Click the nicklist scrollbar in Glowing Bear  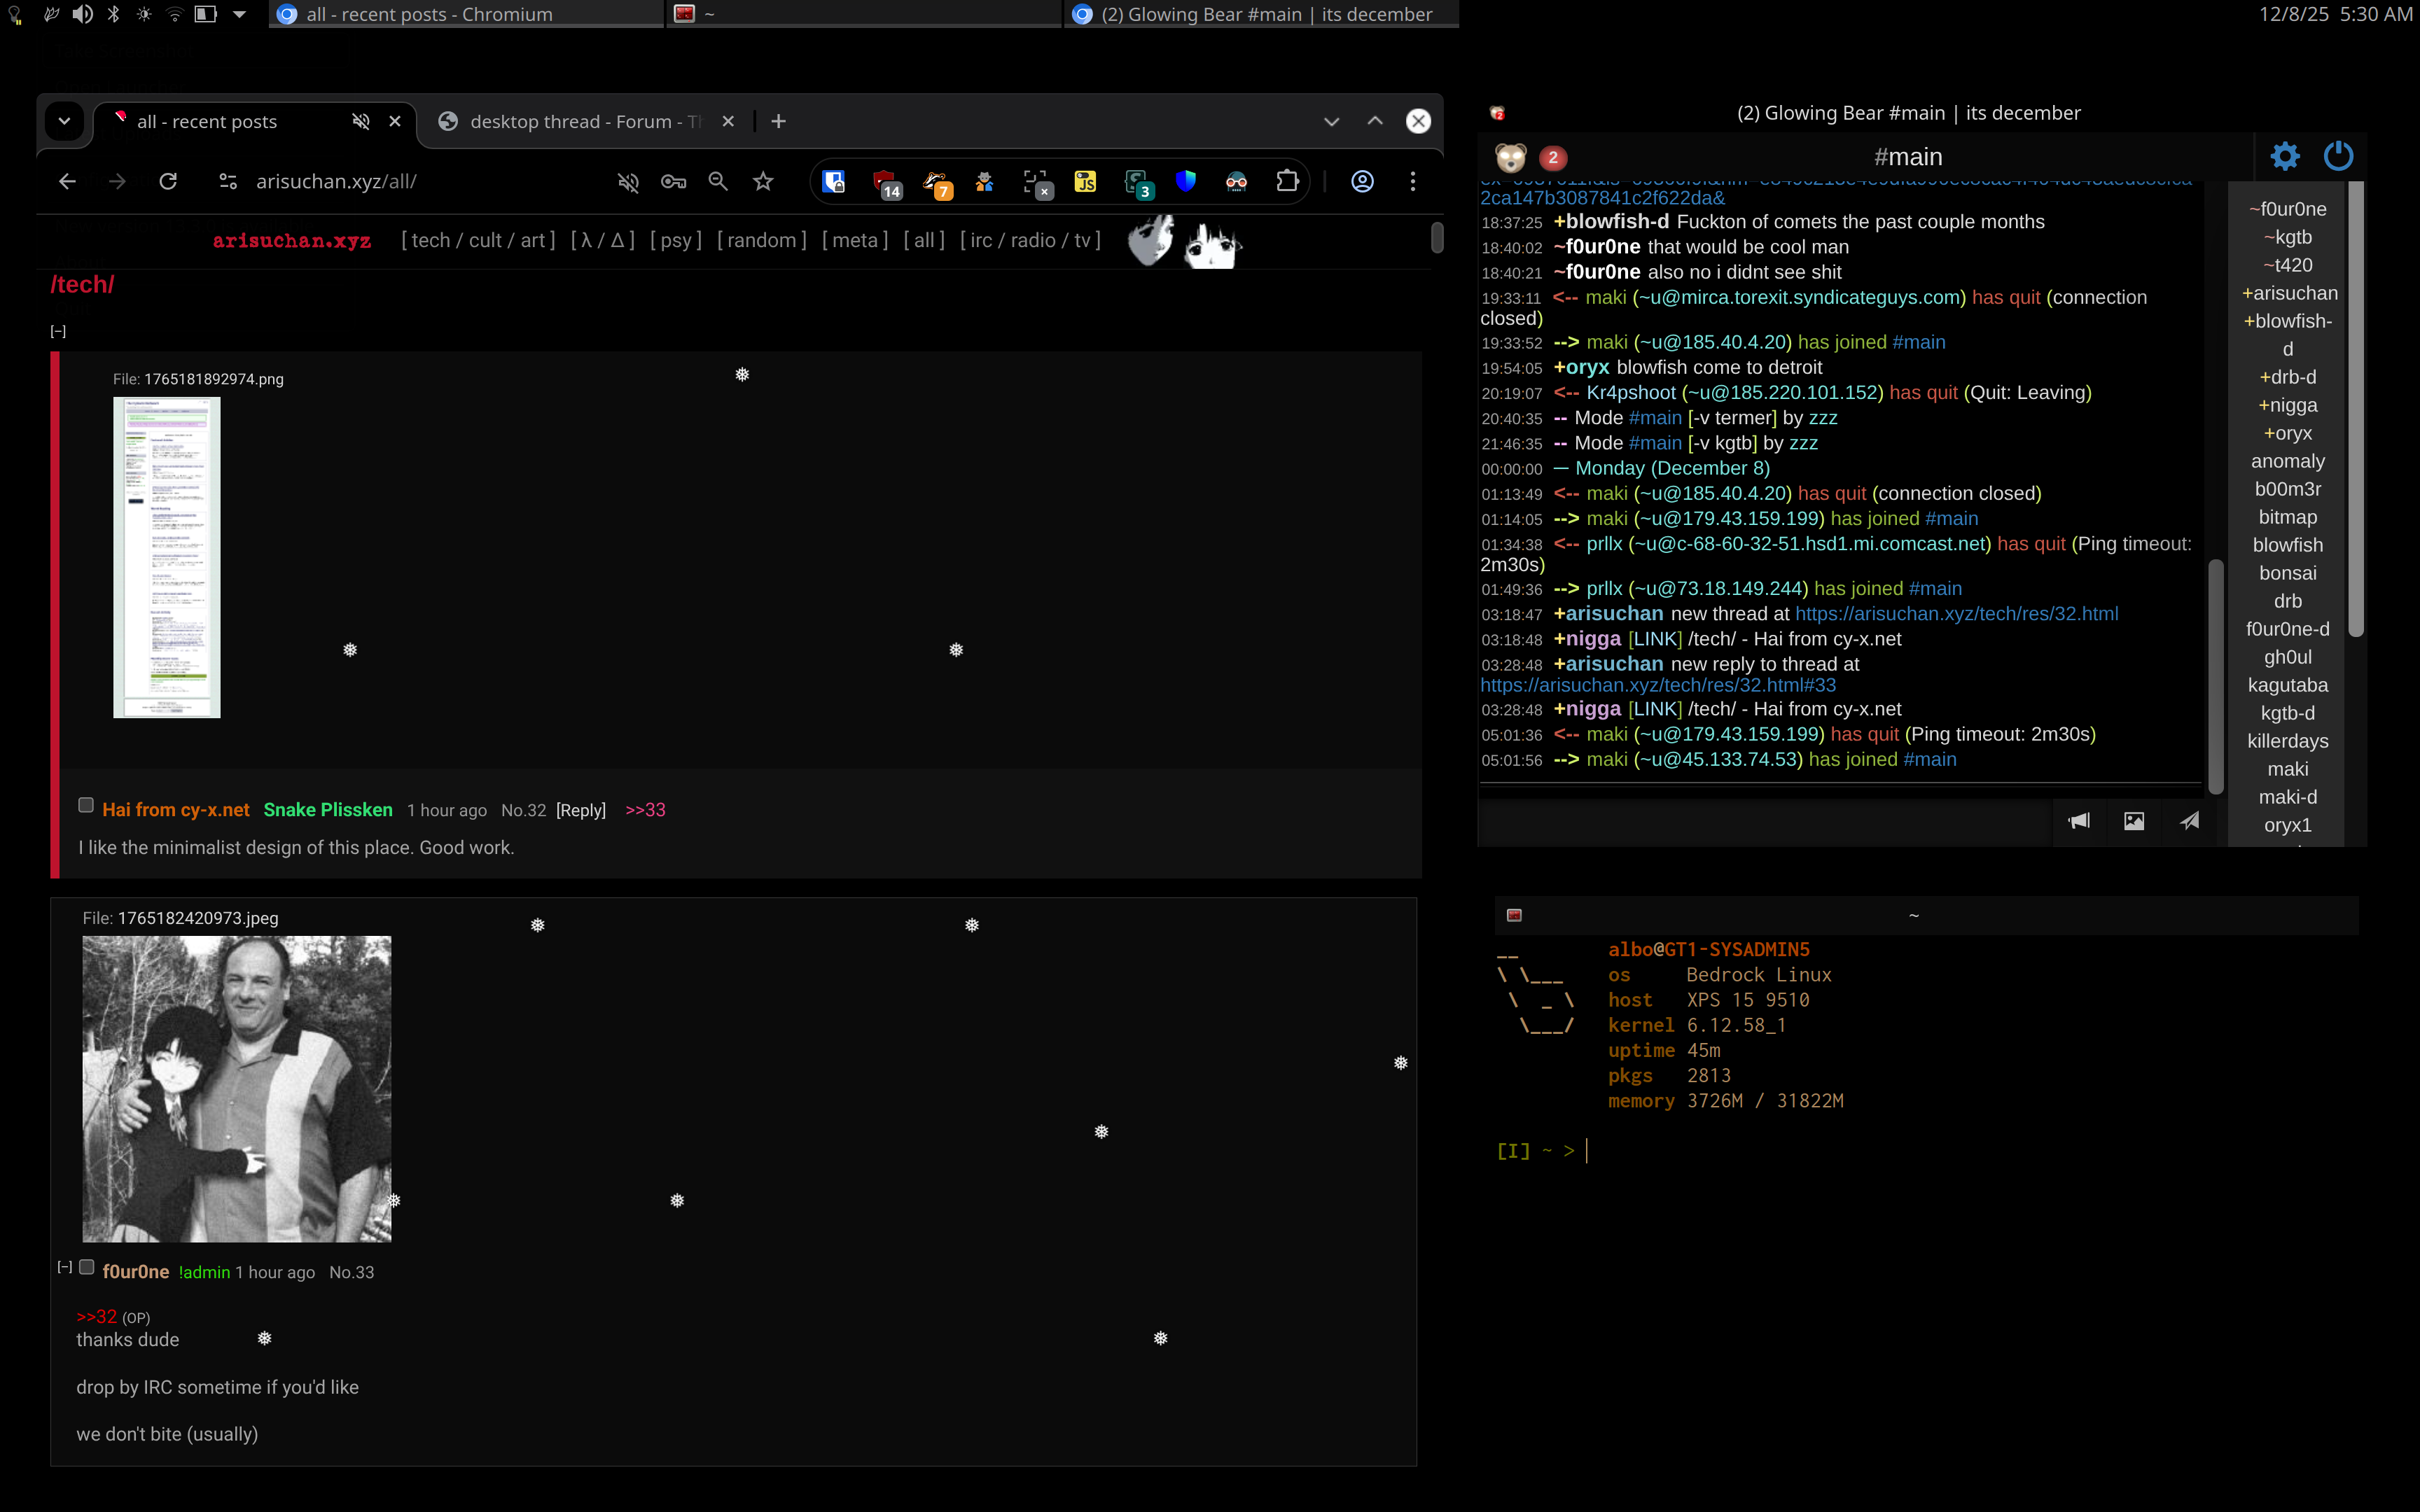(2356, 408)
